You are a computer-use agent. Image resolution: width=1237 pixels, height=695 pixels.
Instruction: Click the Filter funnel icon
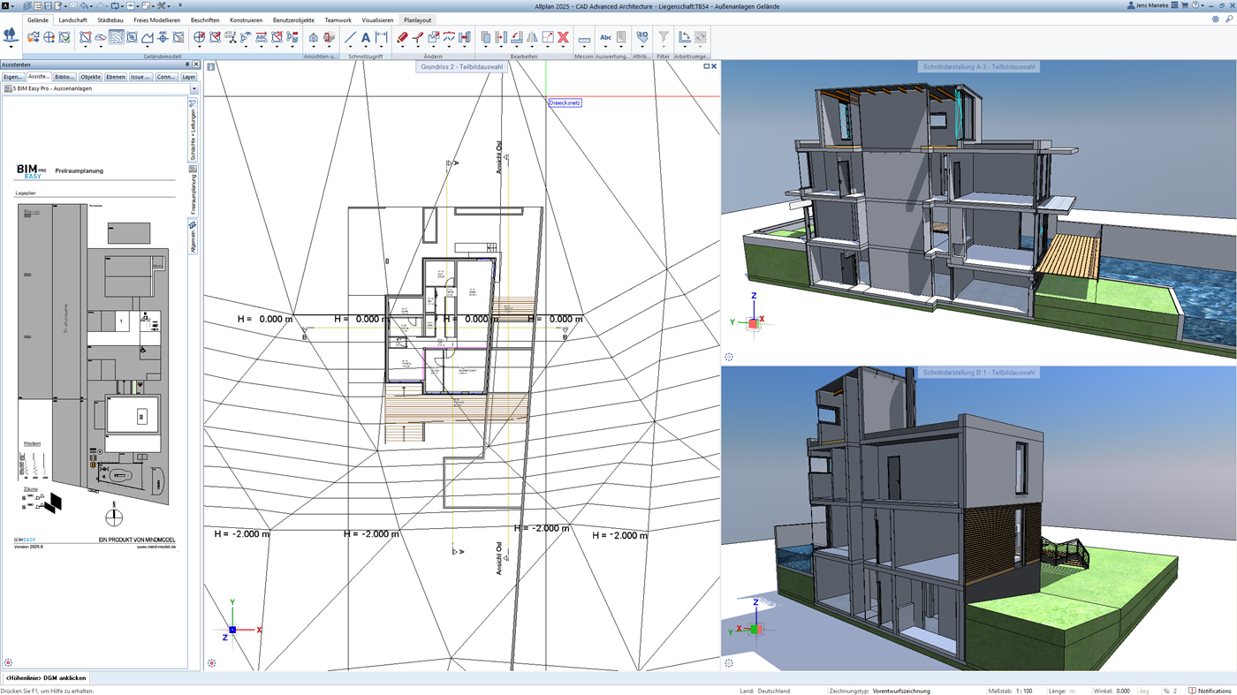[x=664, y=37]
